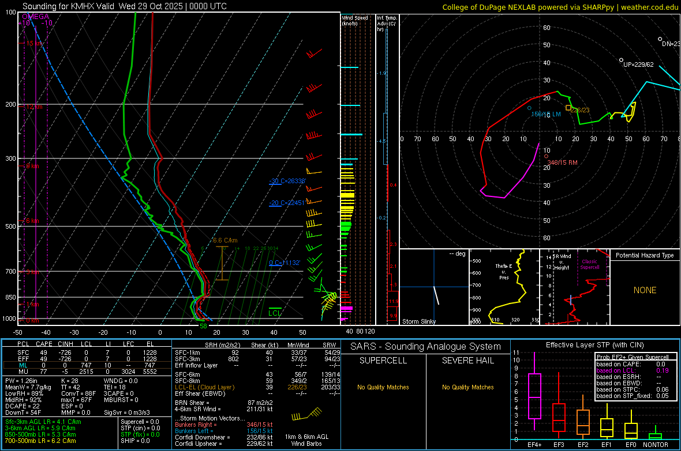Click the 'SR Wind v. Height' panel label
The image size is (681, 451).
(x=562, y=262)
